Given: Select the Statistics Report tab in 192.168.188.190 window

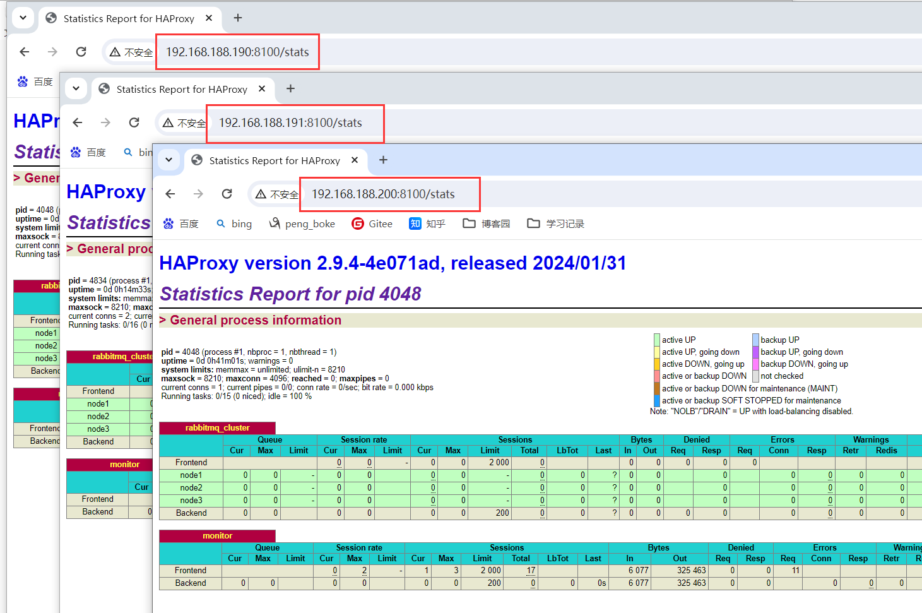Looking at the screenshot, I should (x=129, y=18).
